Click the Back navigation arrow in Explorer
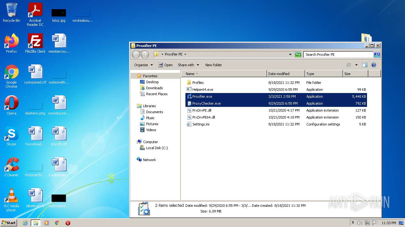 tap(136, 55)
